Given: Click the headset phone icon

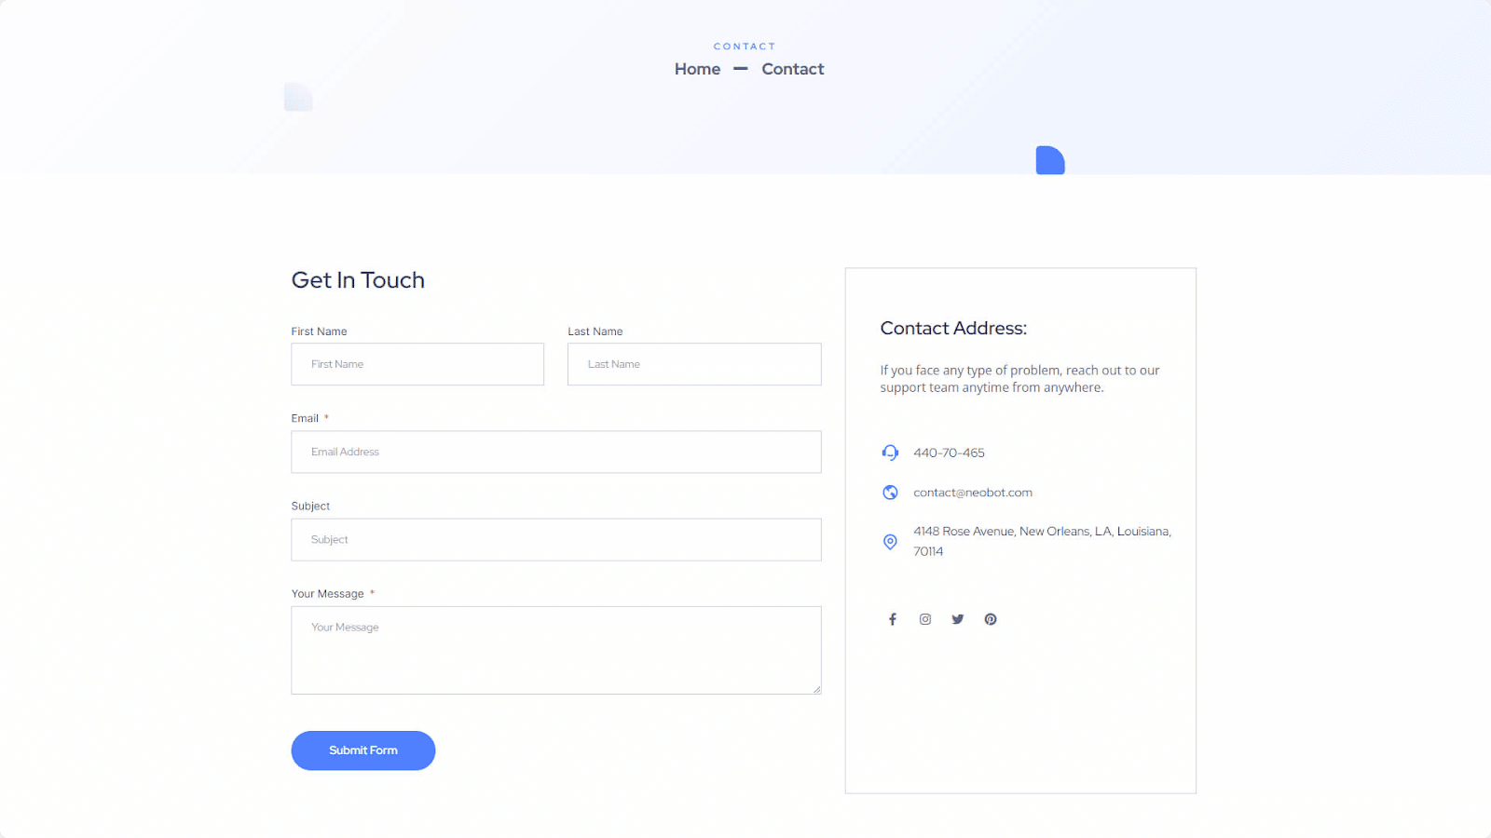Looking at the screenshot, I should coord(890,453).
